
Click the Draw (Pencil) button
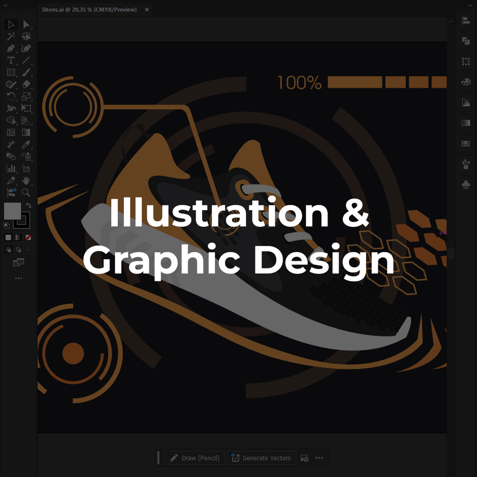194,458
